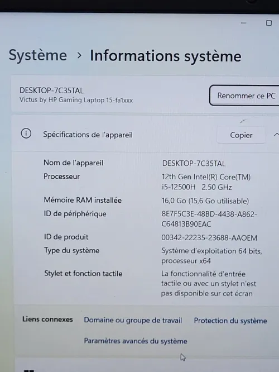Click the Victus by HP Gaming Laptop text

click(76, 100)
